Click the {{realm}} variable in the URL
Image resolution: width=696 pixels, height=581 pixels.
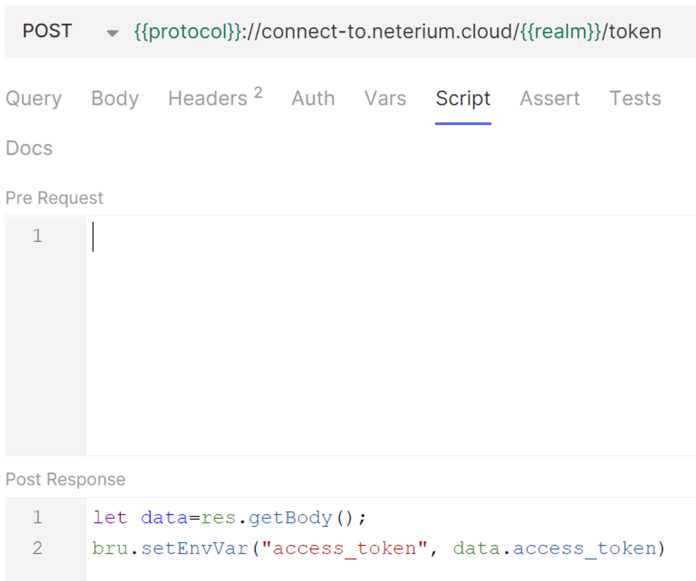[561, 31]
